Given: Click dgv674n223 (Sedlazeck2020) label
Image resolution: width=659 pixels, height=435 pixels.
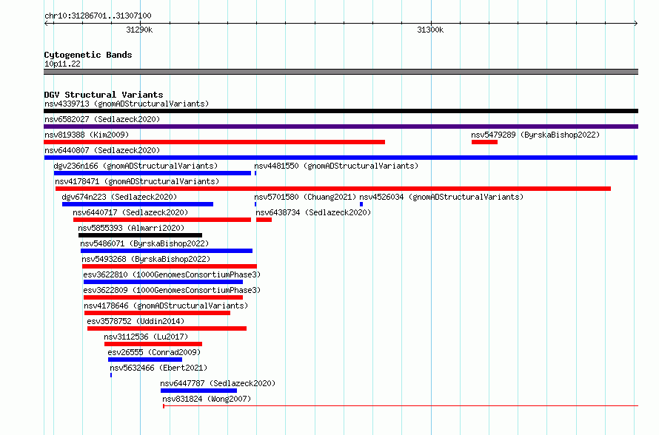Looking at the screenshot, I should point(119,197).
